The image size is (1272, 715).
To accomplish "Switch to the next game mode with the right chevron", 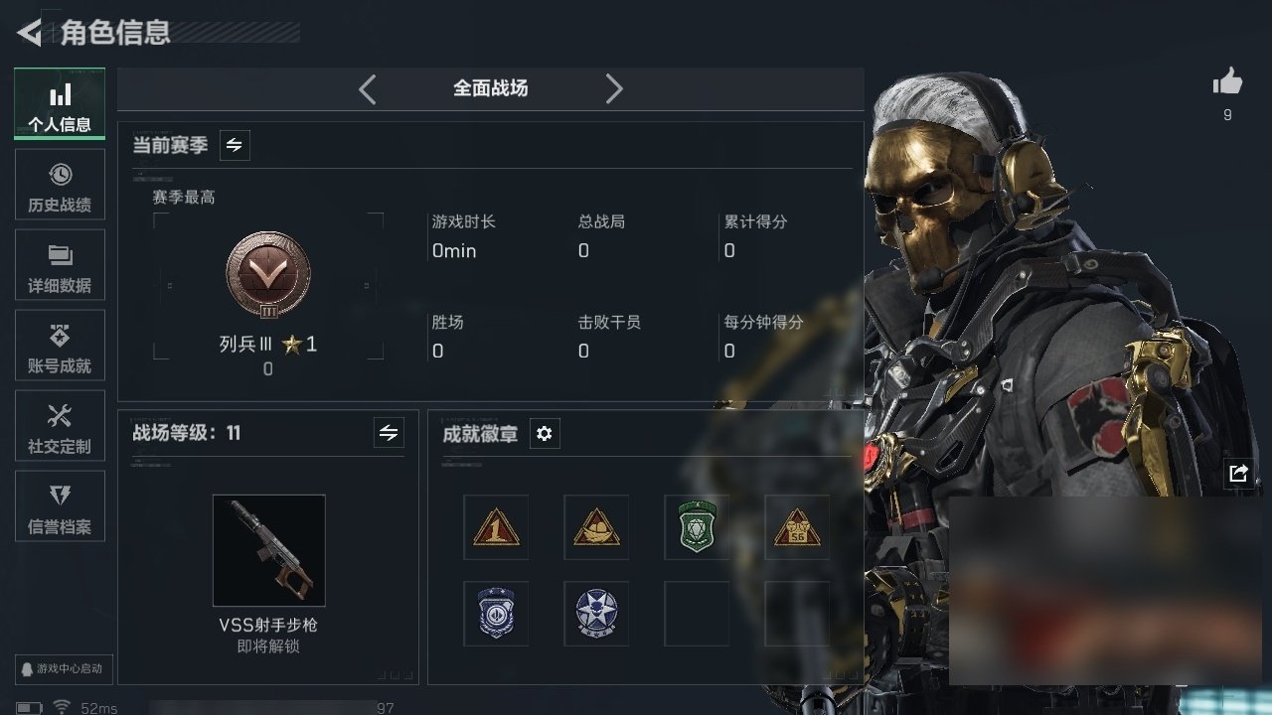I will (x=614, y=89).
